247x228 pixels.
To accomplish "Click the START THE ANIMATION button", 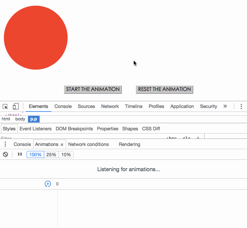I will 93,89.
